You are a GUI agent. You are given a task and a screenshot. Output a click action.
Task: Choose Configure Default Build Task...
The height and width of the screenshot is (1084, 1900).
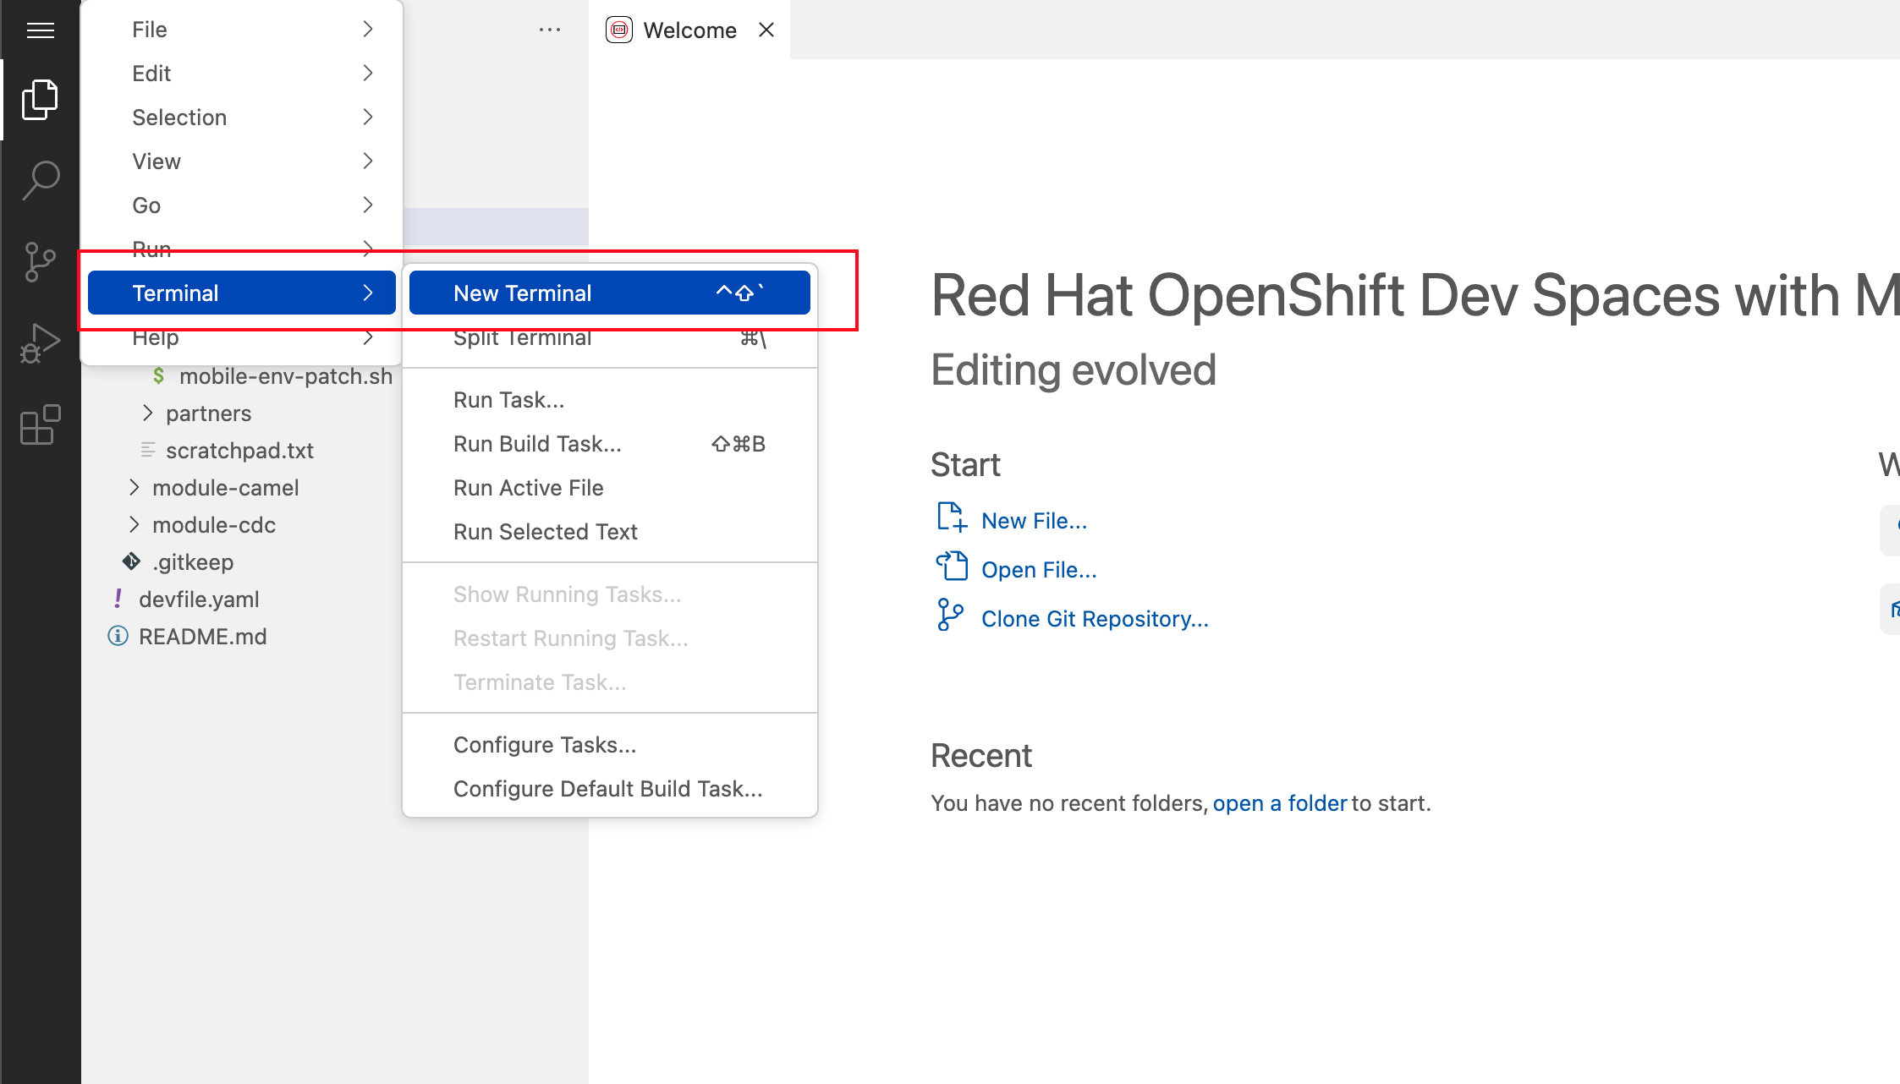click(x=610, y=789)
